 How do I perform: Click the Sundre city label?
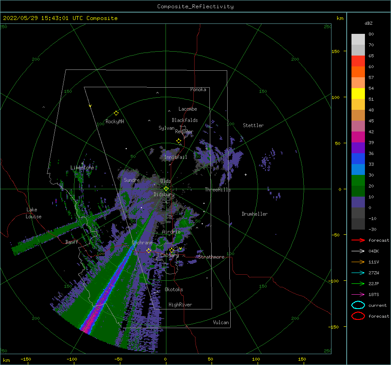click(x=132, y=180)
